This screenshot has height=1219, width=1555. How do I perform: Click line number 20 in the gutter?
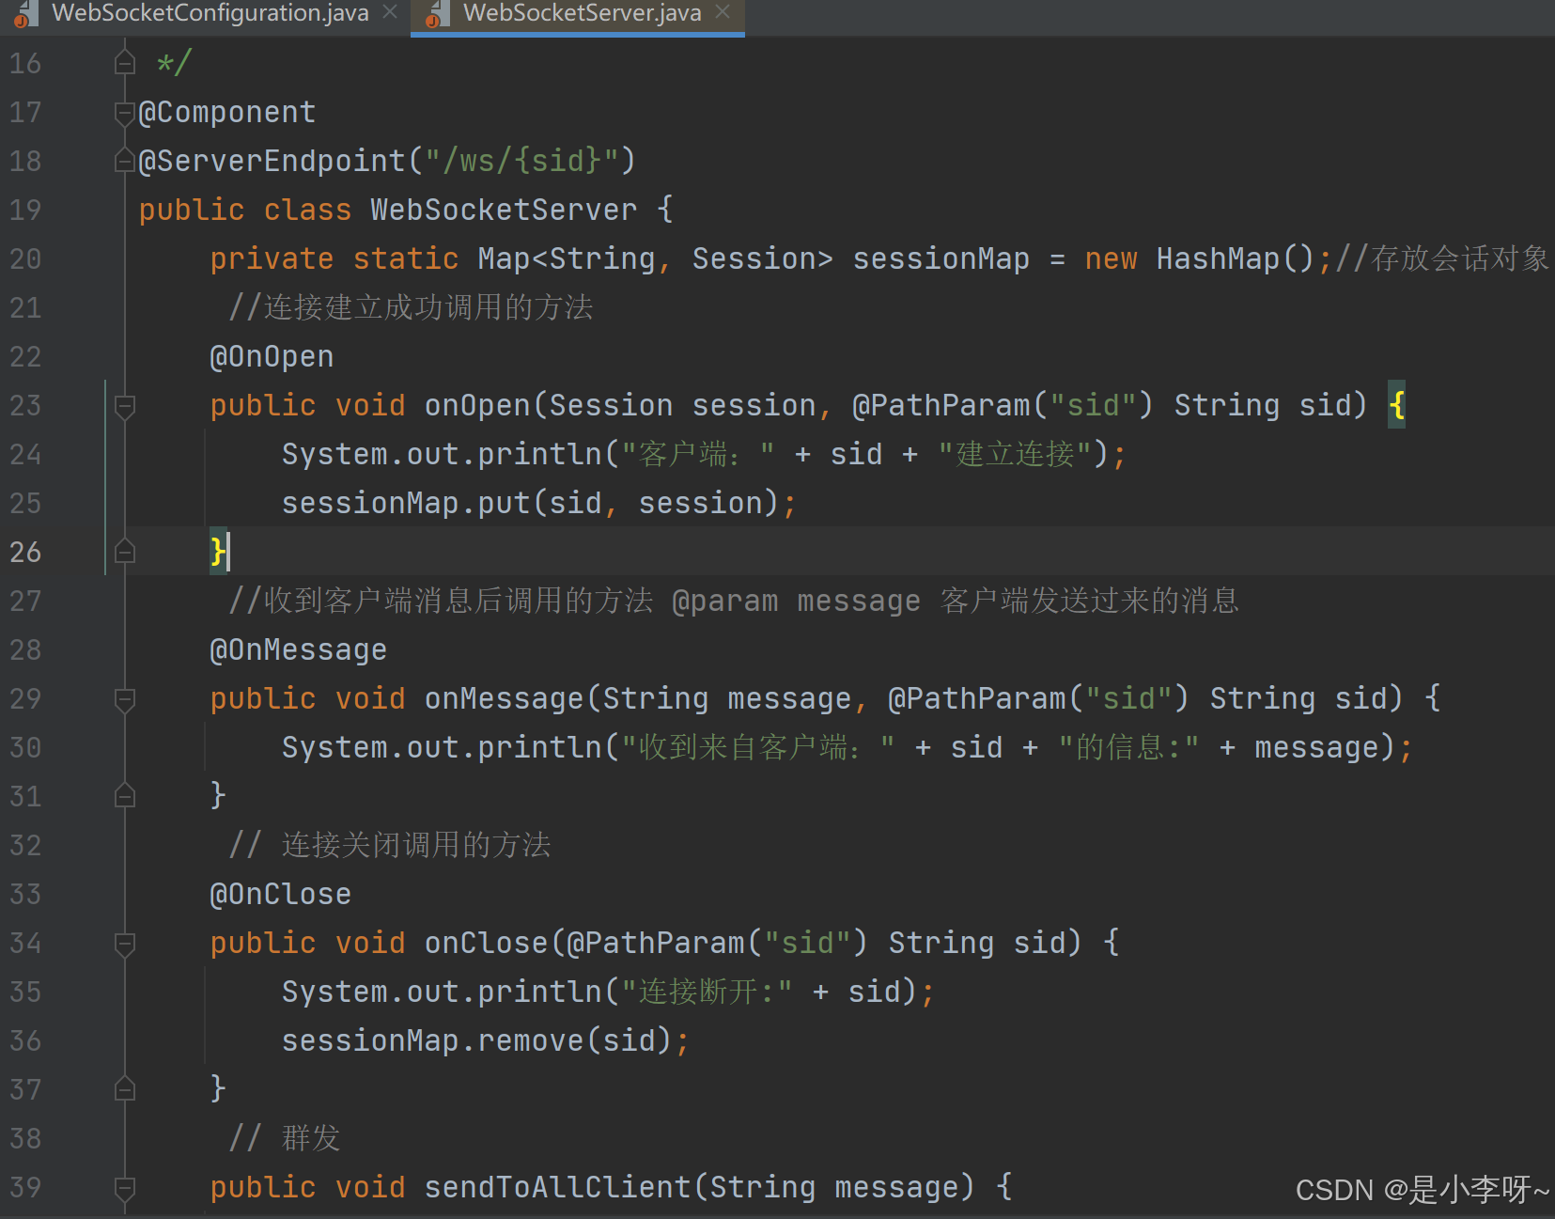(25, 258)
